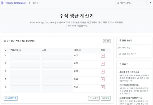The width and height of the screenshot is (153, 105).
Task: Add a row with 새로운 행 button
Action: click(x=11, y=98)
